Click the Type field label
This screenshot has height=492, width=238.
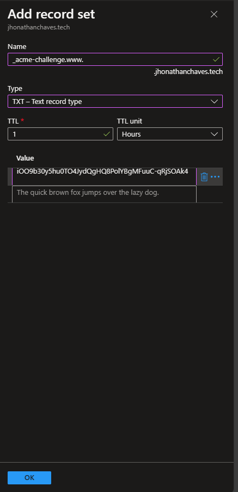(15, 89)
